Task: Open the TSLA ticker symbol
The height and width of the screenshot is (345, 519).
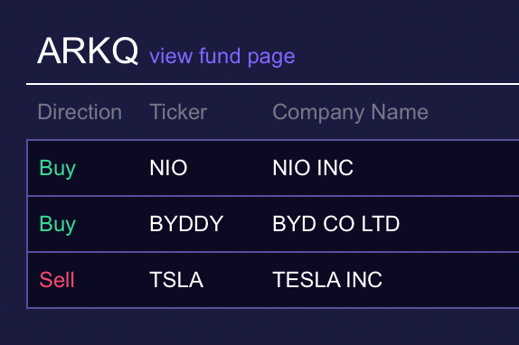Action: click(176, 280)
